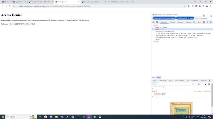Viewport: 213px width, 119px height.
Task: Open the Extensions puzzle-piece icon
Action: 200,6
